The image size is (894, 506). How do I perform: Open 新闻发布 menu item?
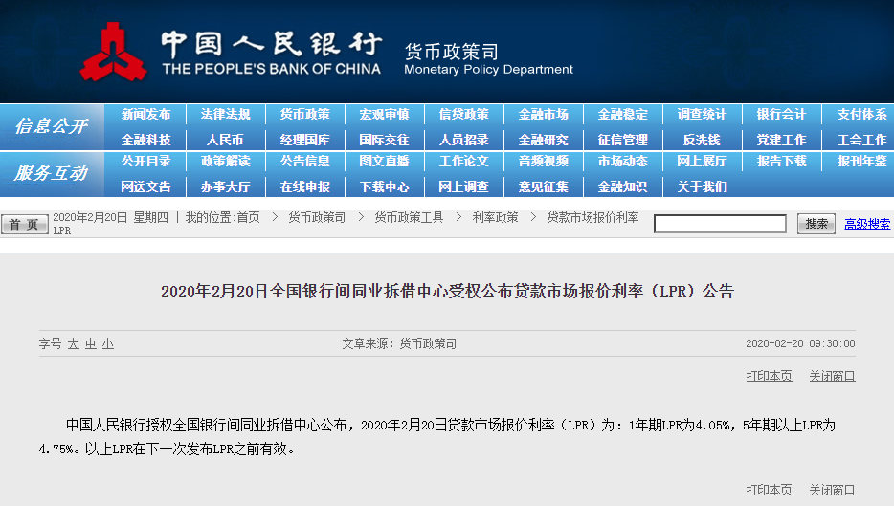tap(145, 115)
